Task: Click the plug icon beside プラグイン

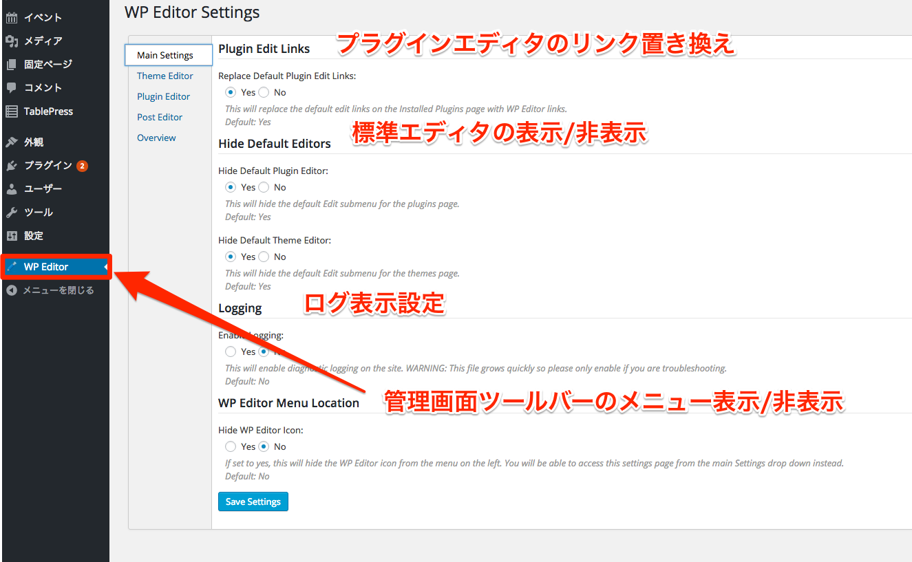Action: 12,166
